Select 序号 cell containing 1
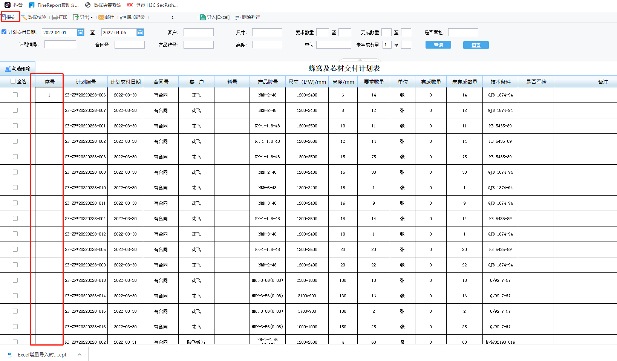Screen dimensions: 617x361 pos(49,95)
